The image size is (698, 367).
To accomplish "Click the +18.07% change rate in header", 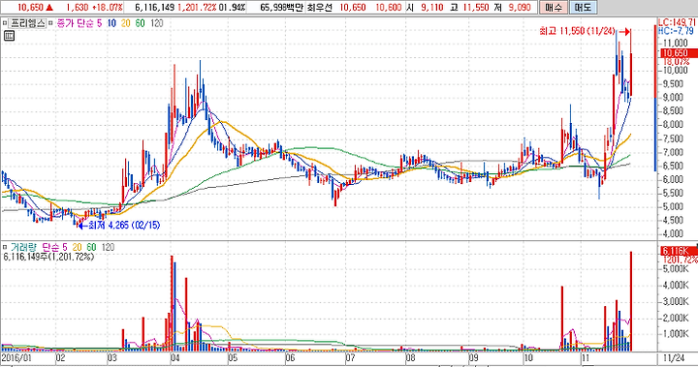I will [108, 7].
